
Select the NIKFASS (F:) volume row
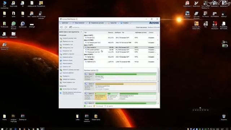tap(121, 62)
